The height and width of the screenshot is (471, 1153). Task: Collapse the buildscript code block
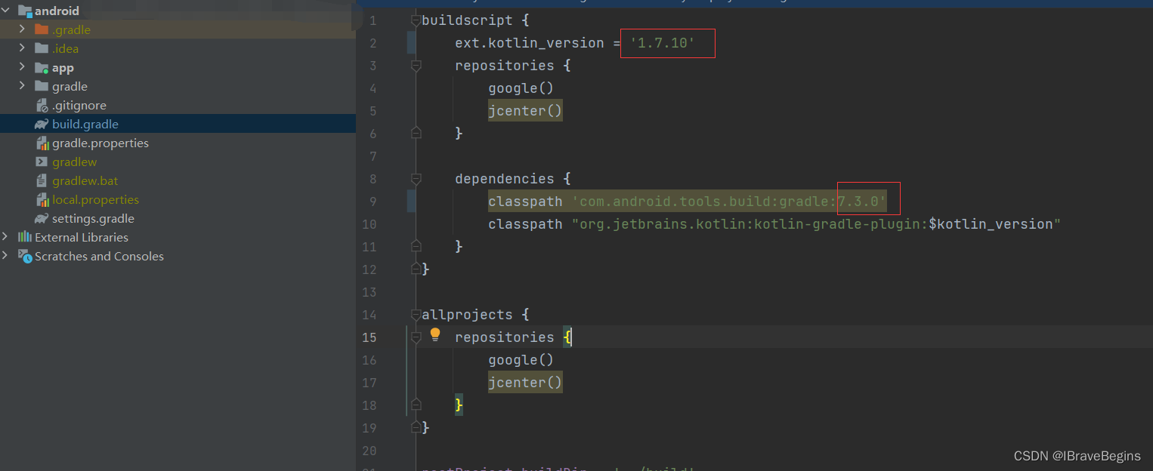(416, 20)
